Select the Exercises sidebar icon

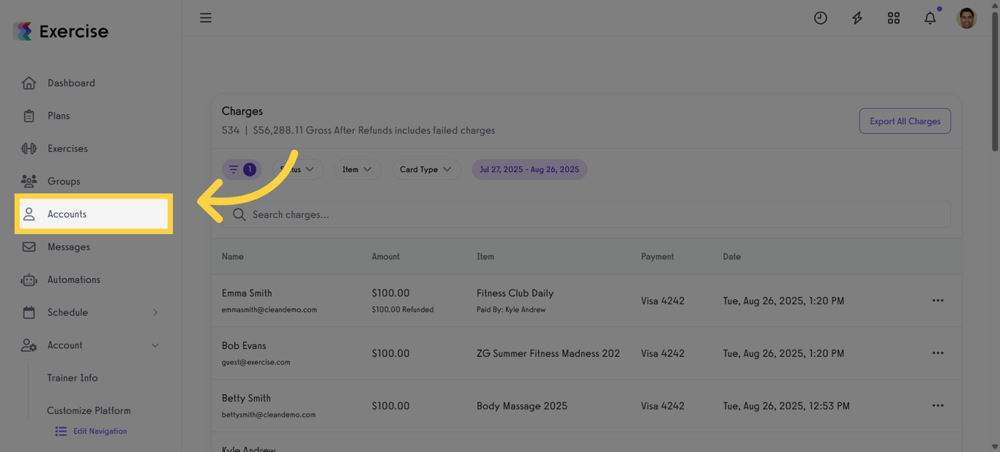(x=68, y=148)
